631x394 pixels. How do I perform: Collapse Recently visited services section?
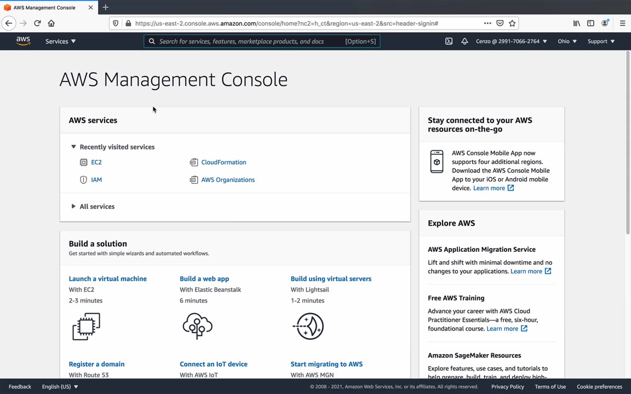click(73, 147)
